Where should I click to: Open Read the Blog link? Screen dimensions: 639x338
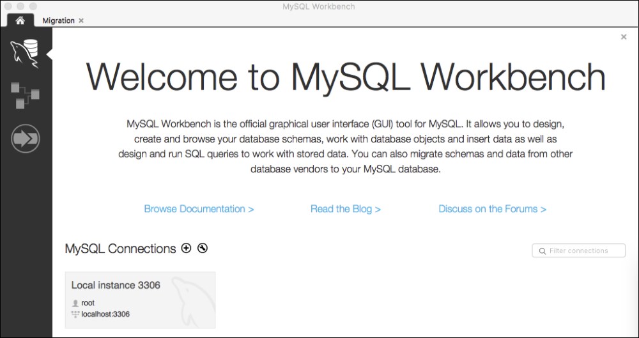(x=346, y=209)
